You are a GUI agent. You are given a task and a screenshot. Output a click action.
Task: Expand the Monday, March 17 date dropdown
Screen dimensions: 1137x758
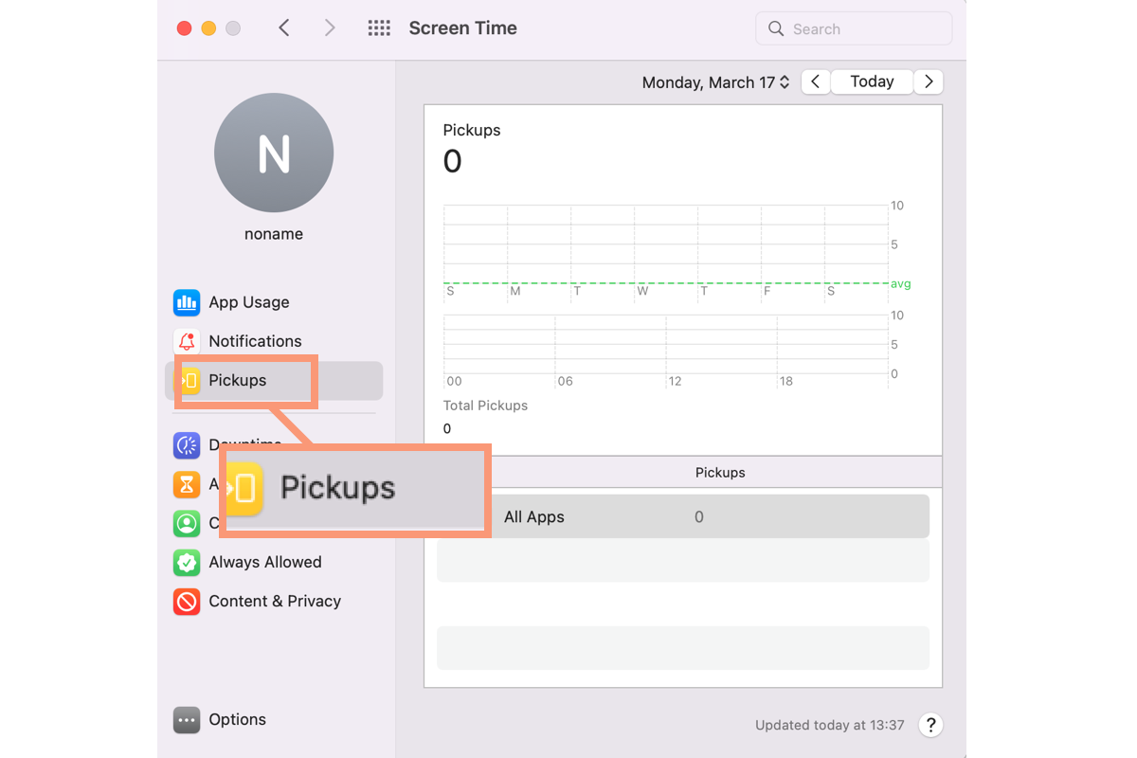[715, 82]
